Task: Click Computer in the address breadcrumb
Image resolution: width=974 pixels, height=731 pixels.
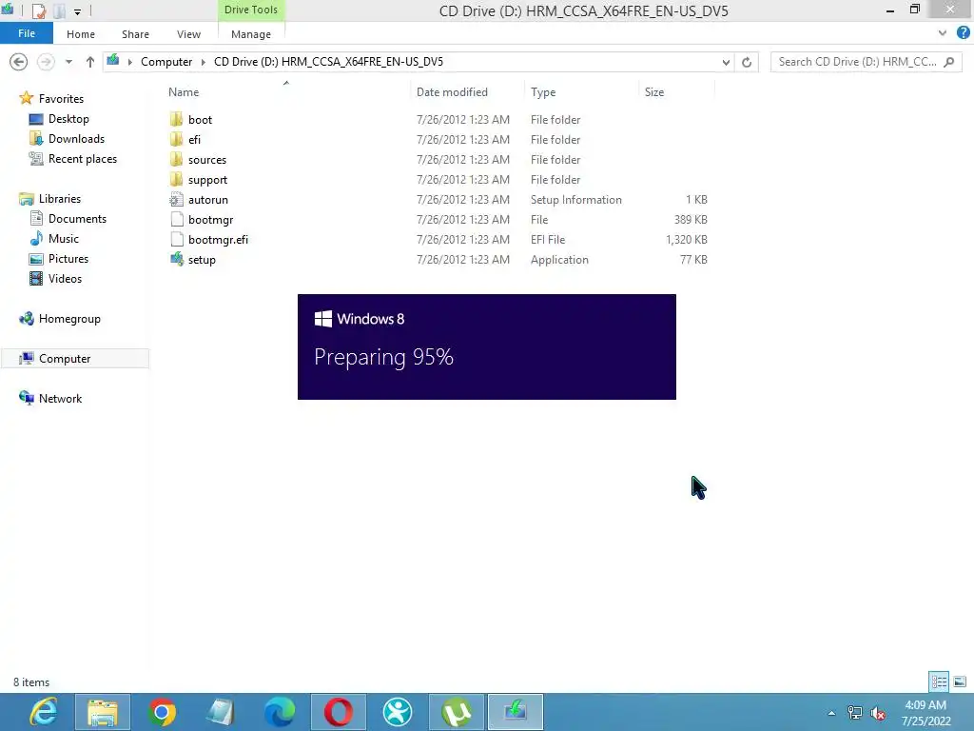Action: pyautogui.click(x=166, y=62)
